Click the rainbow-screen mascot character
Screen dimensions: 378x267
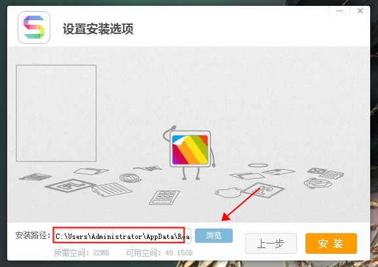189,153
